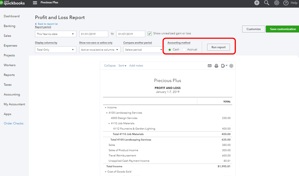Click the back arrow beside report list
This screenshot has height=176, width=299.
point(36,24)
